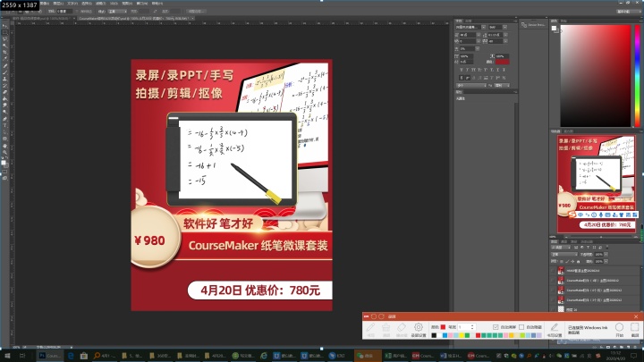This screenshot has height=362, width=644.
Task: Open Windows Start menu
Action: point(6,356)
